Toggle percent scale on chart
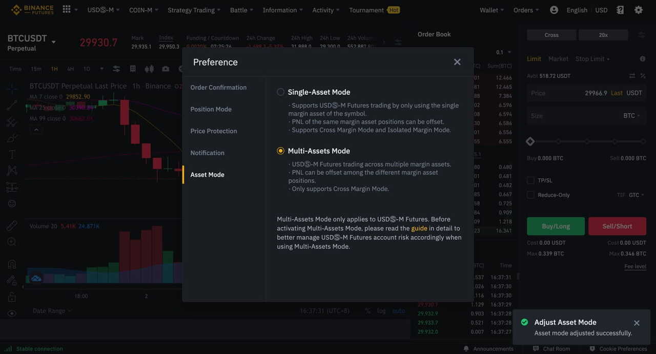The image size is (656, 354). (367, 310)
